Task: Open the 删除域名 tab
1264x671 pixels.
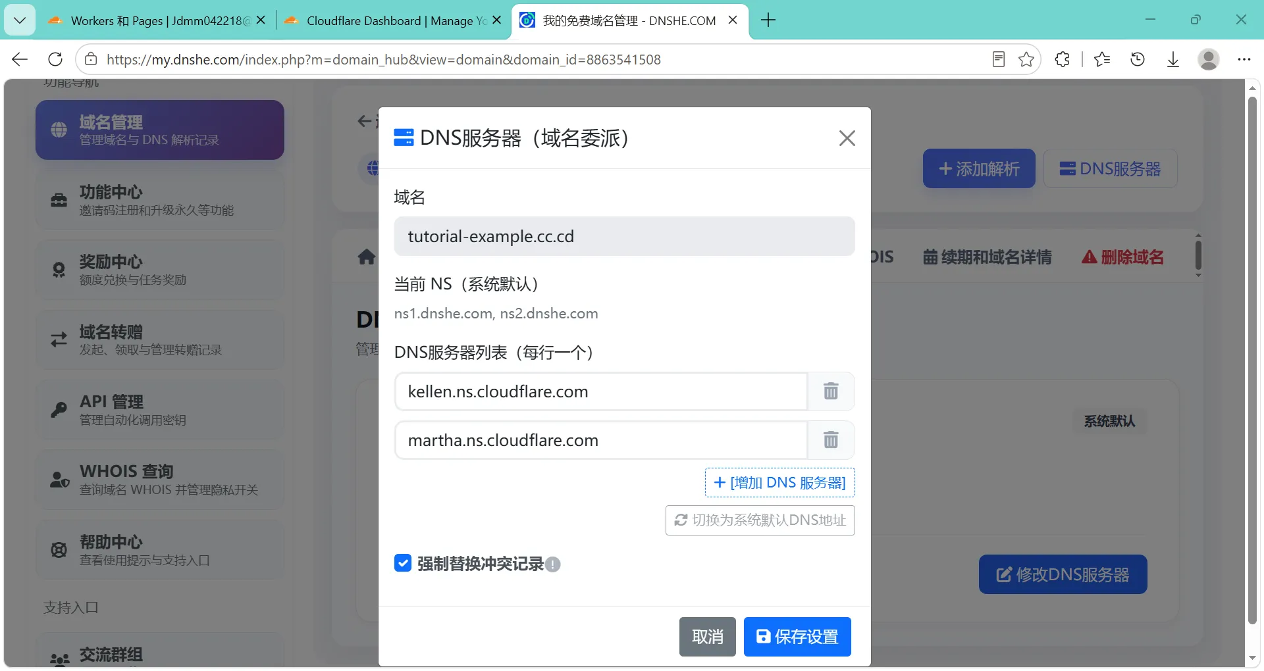Action: pyautogui.click(x=1122, y=257)
